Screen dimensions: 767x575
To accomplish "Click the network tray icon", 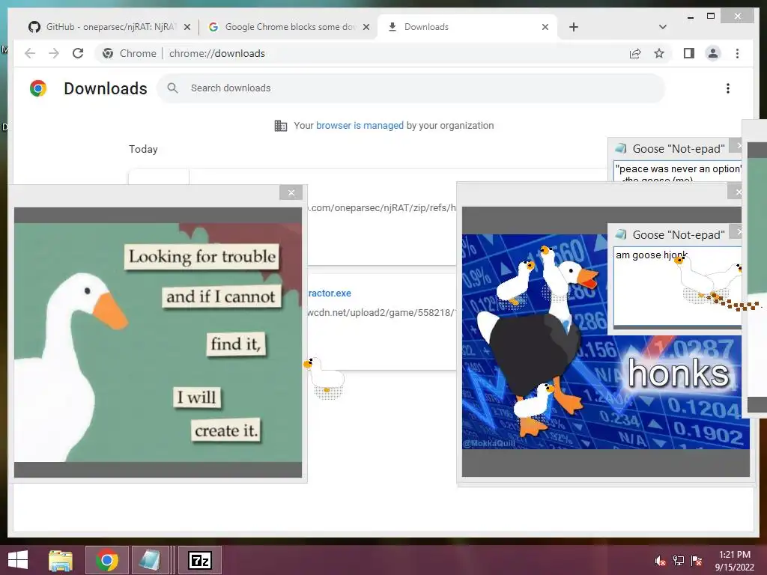I will (x=679, y=560).
